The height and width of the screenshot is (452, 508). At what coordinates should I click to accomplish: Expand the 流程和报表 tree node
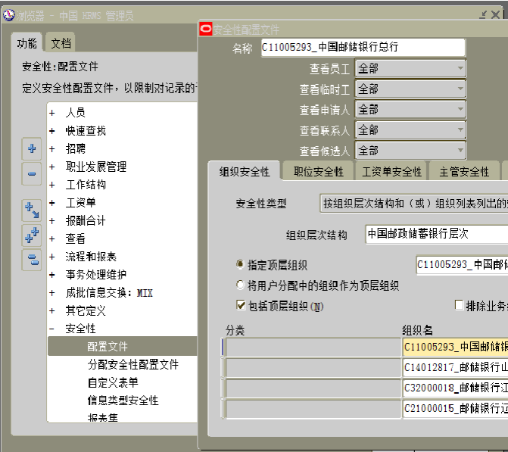tap(51, 257)
